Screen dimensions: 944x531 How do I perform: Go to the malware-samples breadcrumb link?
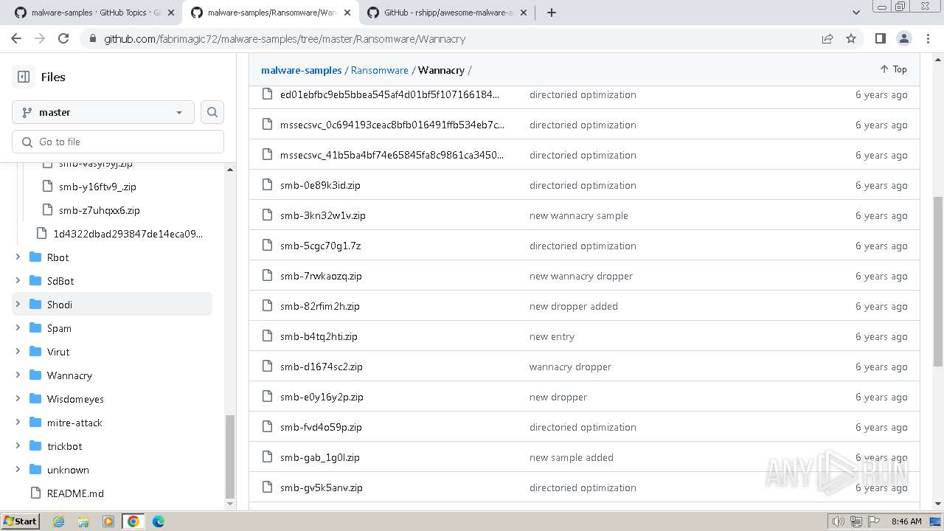(302, 70)
